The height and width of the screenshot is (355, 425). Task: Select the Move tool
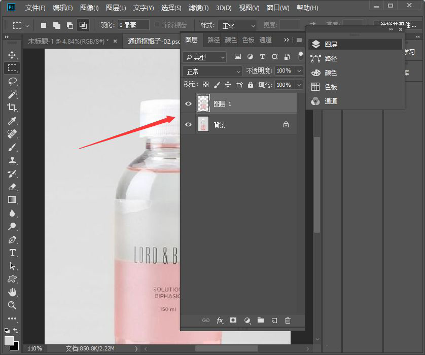pos(12,55)
